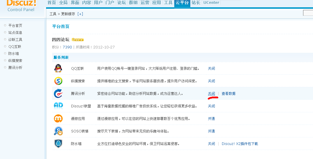
Task: Expand the [+] link next to 更新缓存
Action: tap(80, 14)
